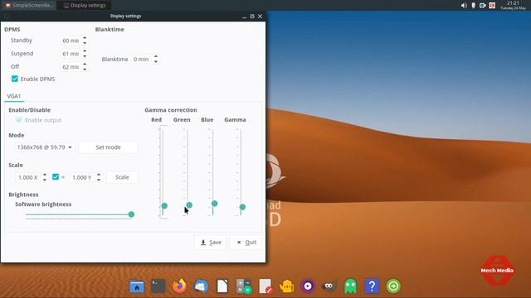Toggle the Enable DPMS checkbox
Viewport: 531px width, 298px height.
point(15,79)
